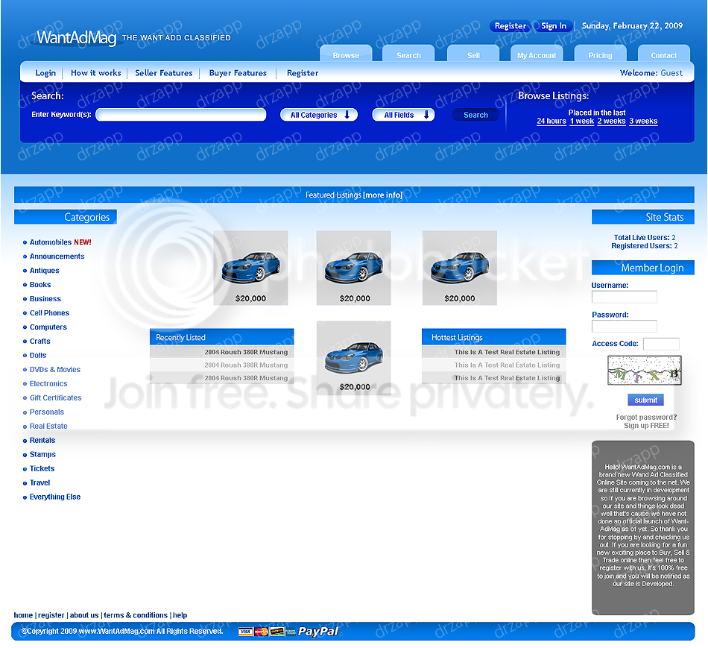Click the Username input field
This screenshot has height=648, width=708.
[624, 297]
